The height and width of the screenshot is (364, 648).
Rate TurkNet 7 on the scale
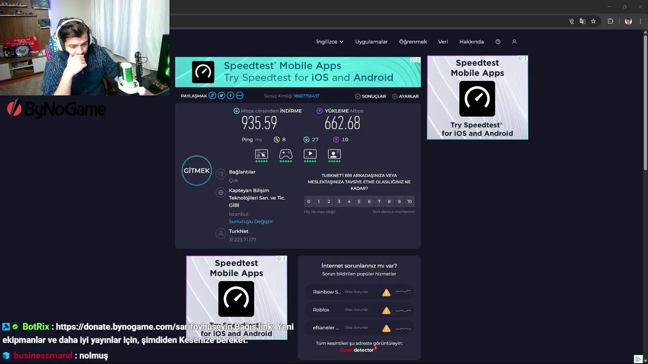pos(379,201)
